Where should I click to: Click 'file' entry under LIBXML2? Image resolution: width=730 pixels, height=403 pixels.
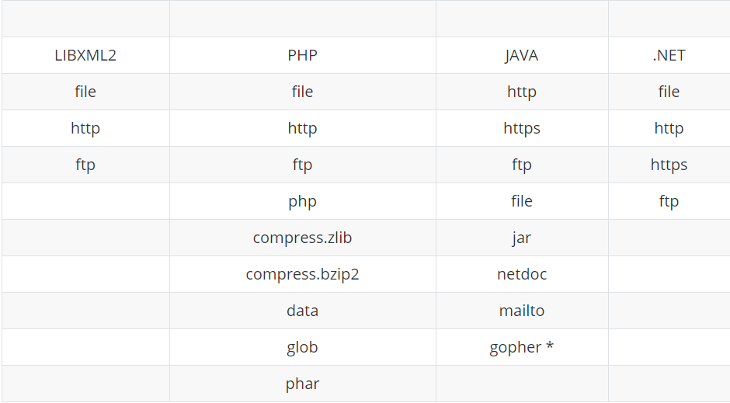click(85, 92)
